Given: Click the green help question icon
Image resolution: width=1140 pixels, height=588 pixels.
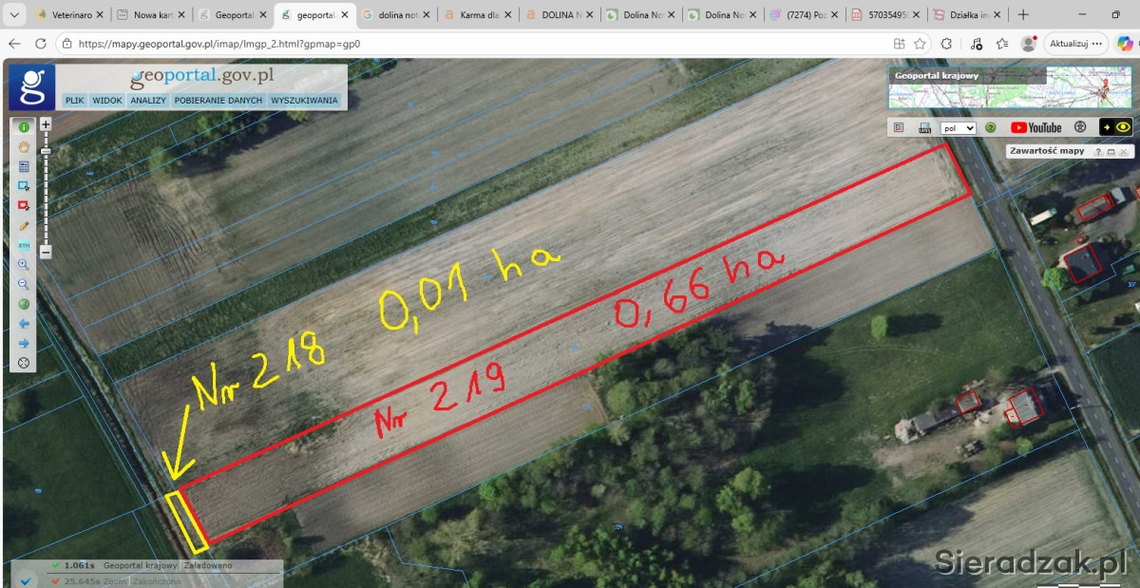Looking at the screenshot, I should (x=990, y=127).
